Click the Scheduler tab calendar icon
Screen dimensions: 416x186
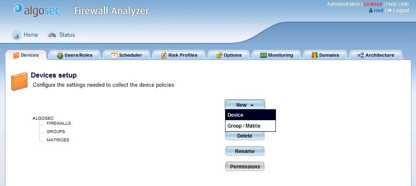114,55
